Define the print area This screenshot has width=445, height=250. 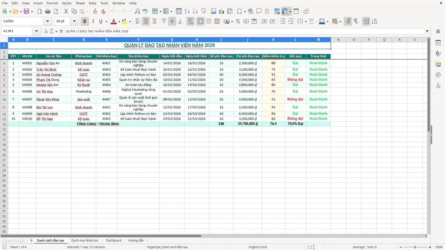(277, 11)
